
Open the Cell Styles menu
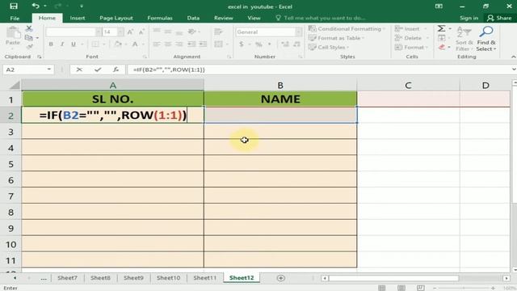click(x=329, y=47)
